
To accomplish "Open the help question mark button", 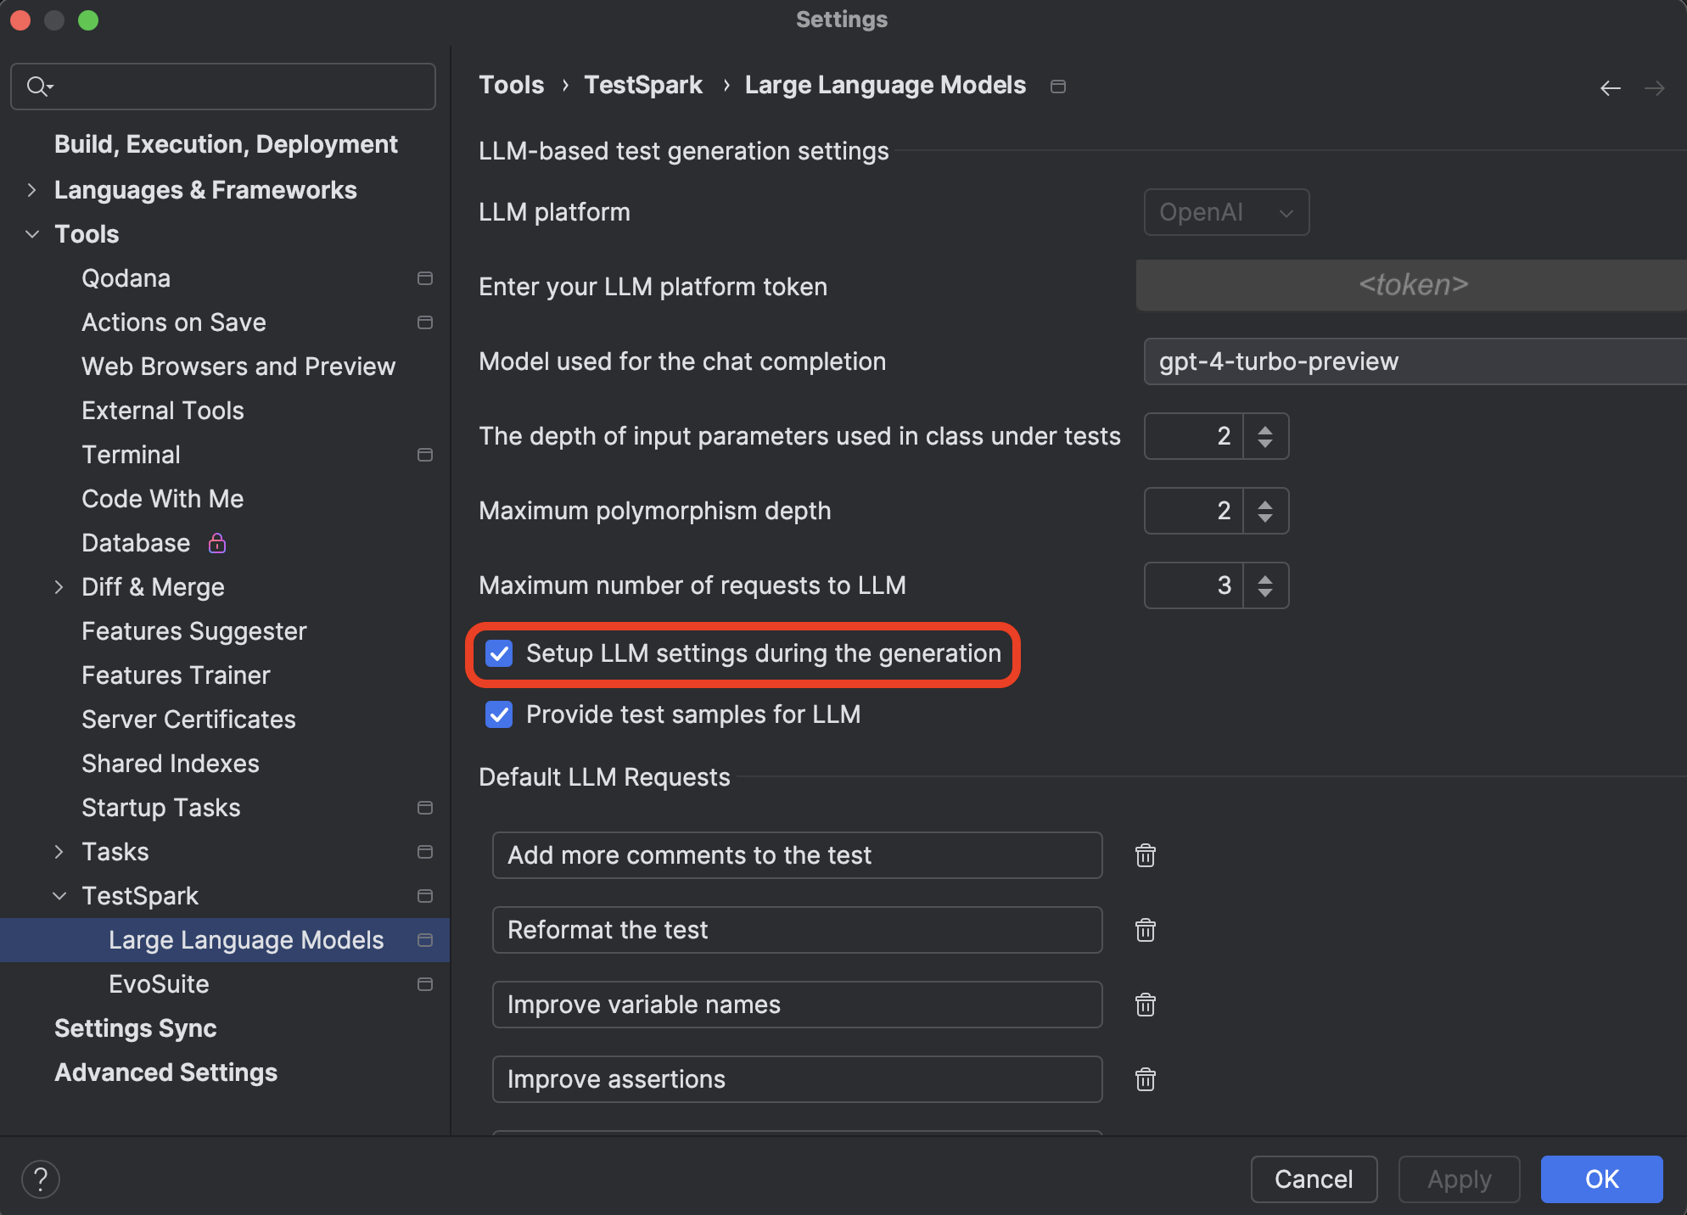I will (x=41, y=1179).
